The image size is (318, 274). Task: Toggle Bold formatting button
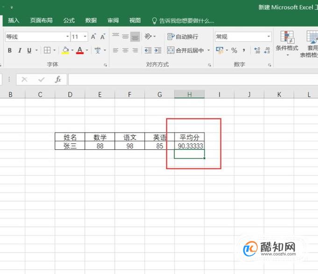pyautogui.click(x=9, y=50)
